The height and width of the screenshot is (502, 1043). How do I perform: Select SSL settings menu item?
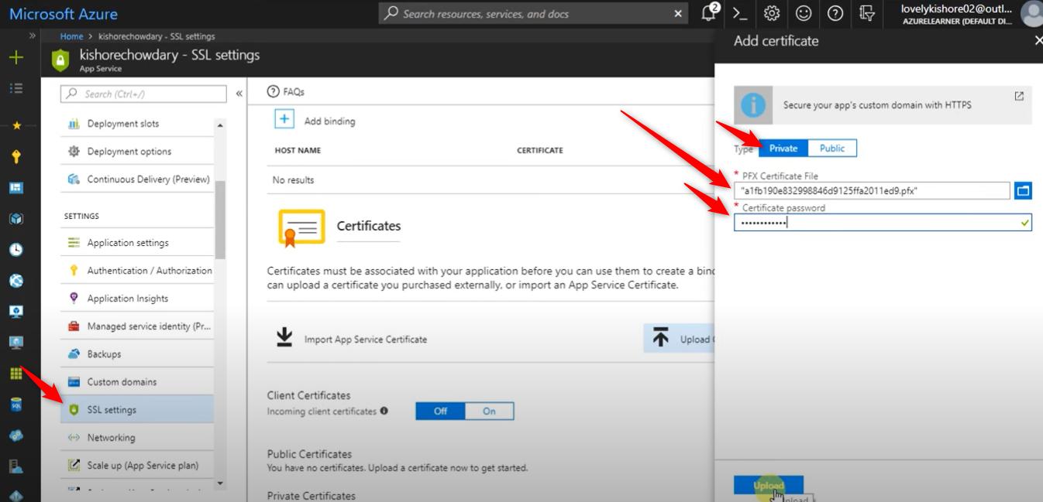pos(137,410)
